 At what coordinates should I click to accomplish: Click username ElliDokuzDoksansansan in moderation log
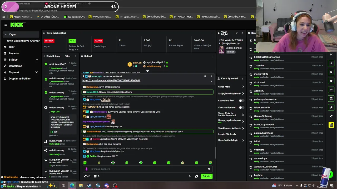(x=267, y=57)
